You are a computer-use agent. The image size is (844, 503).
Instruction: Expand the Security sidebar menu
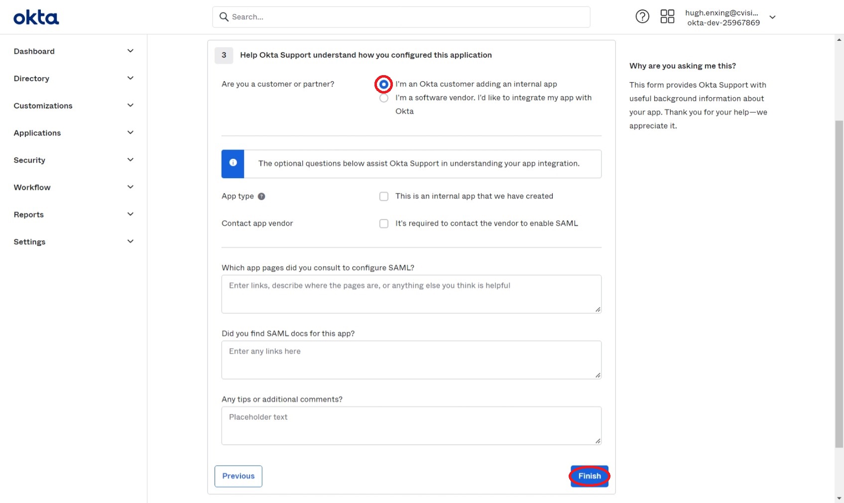tap(74, 160)
